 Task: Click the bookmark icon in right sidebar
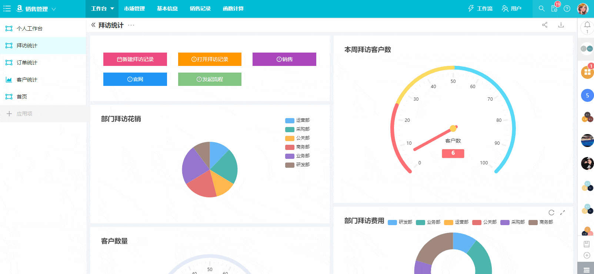click(587, 244)
